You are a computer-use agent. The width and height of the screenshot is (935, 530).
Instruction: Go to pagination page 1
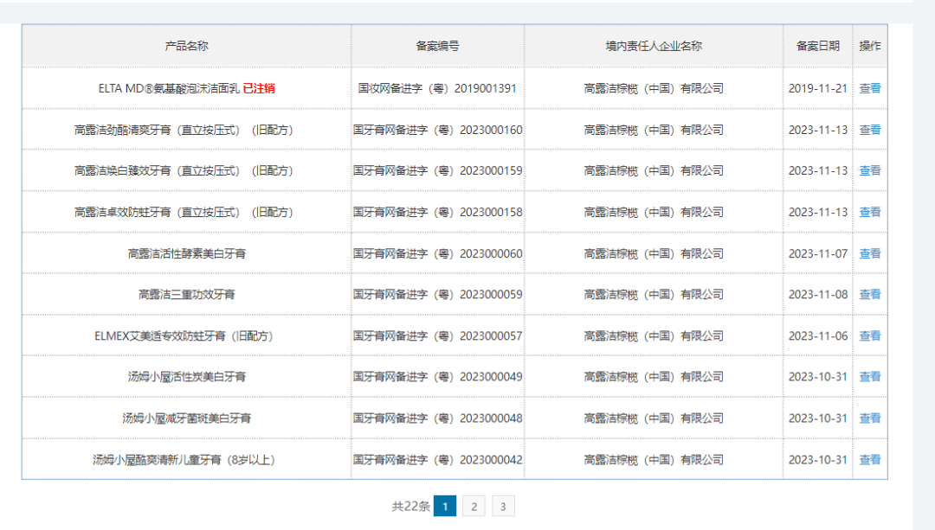coord(445,506)
